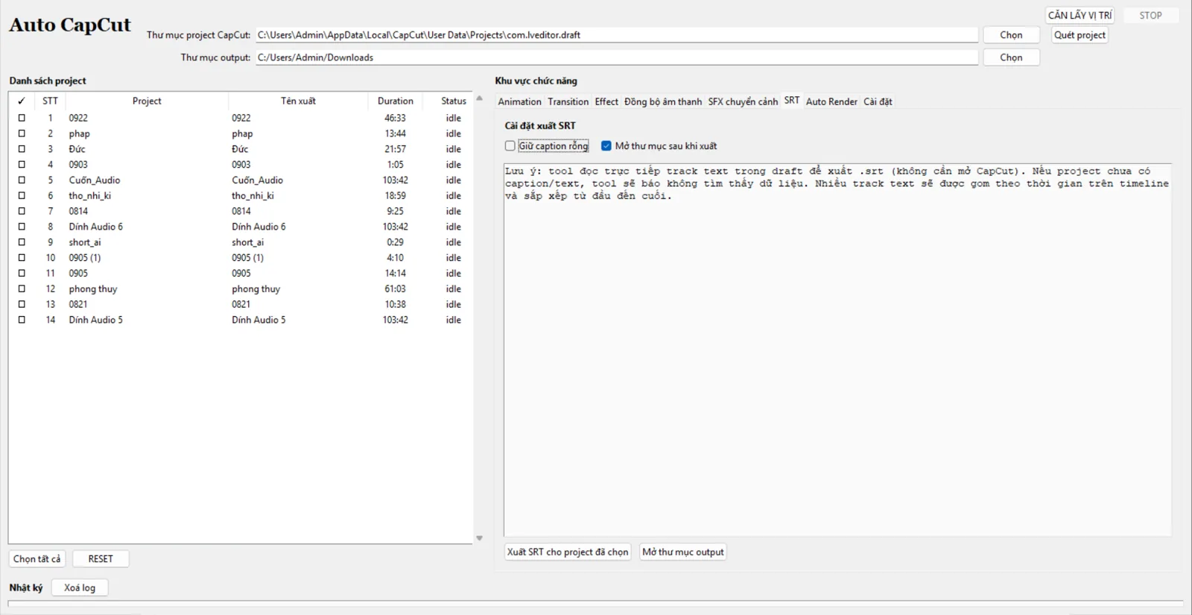Click 'Xuất SRT cho project đã chọn'
The width and height of the screenshot is (1192, 615).
coord(568,552)
